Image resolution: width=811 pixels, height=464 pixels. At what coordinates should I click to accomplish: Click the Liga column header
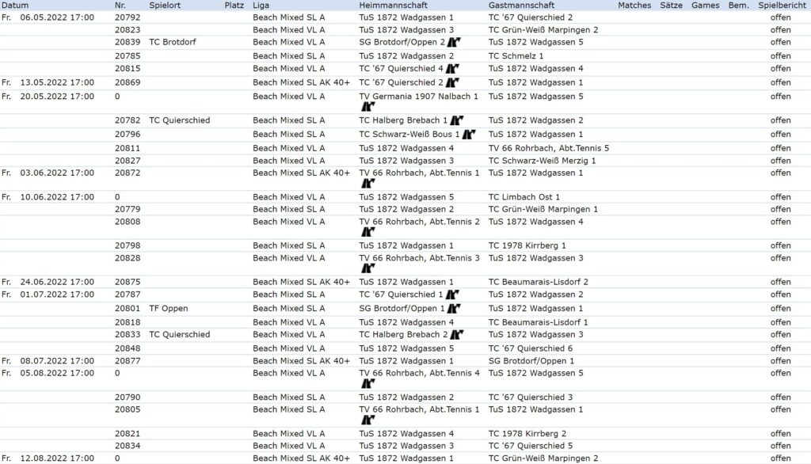pos(261,6)
